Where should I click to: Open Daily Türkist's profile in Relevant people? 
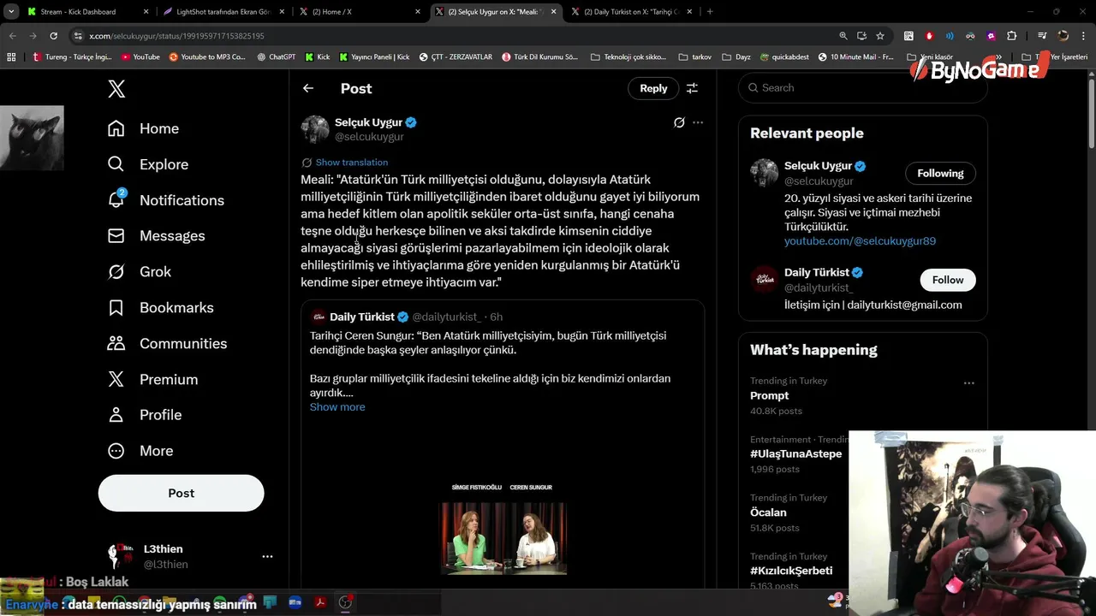pyautogui.click(x=817, y=273)
